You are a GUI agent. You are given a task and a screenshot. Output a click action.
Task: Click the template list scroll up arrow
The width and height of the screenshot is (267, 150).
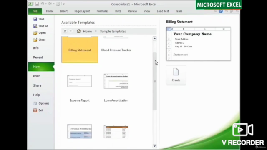click(x=154, y=38)
